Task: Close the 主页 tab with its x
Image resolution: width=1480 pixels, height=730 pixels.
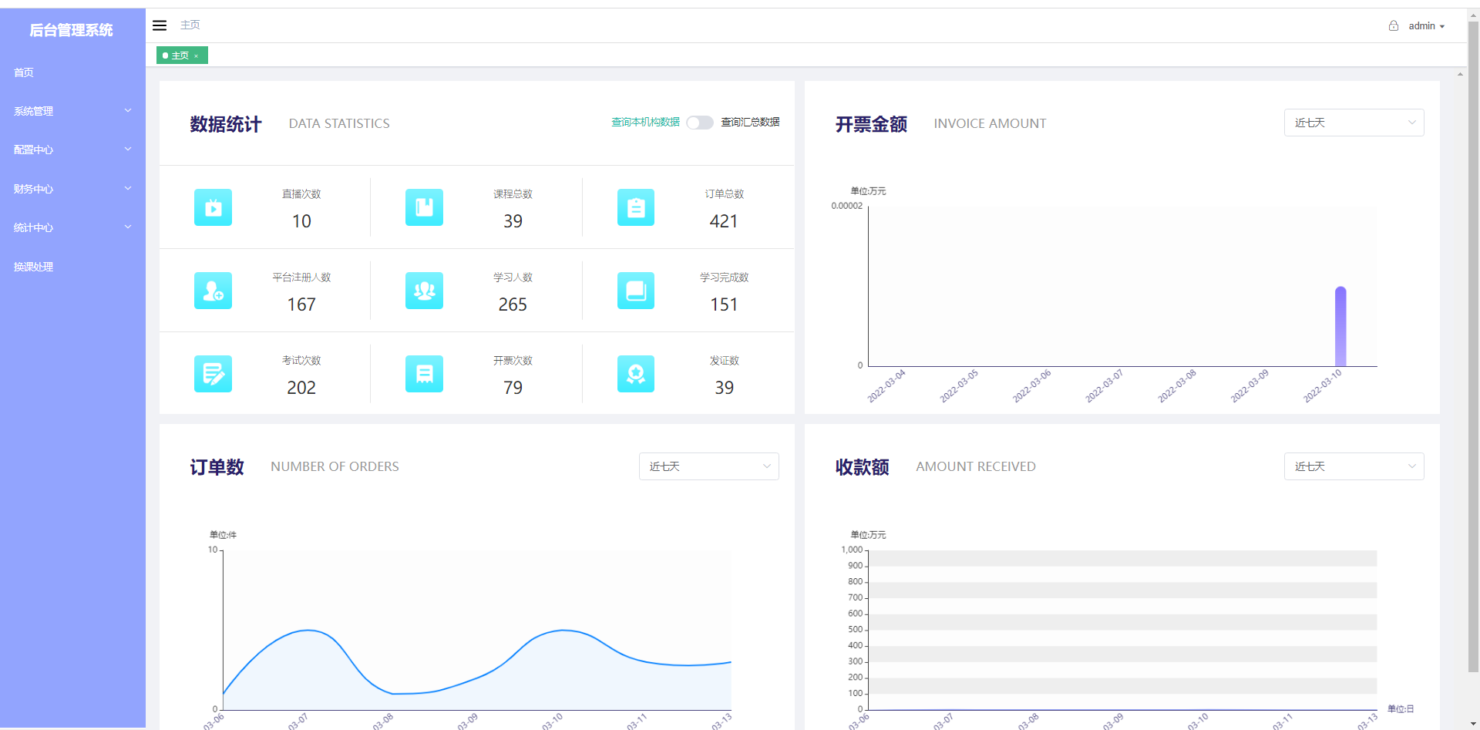Action: pos(197,56)
